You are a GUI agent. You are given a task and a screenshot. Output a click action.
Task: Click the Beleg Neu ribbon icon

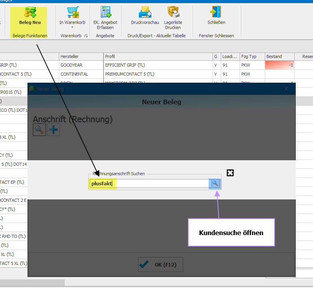pyautogui.click(x=30, y=13)
